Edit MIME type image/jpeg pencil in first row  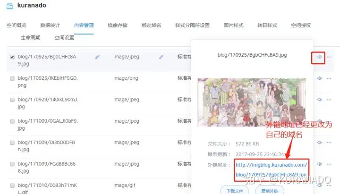click(161, 57)
